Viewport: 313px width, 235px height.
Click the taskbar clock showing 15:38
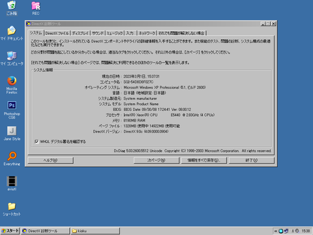306,231
